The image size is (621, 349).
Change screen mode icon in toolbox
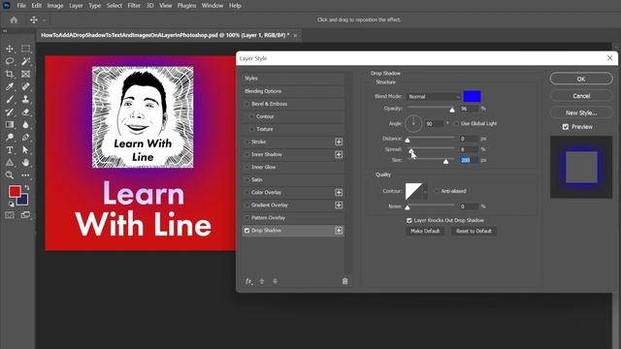click(x=26, y=215)
